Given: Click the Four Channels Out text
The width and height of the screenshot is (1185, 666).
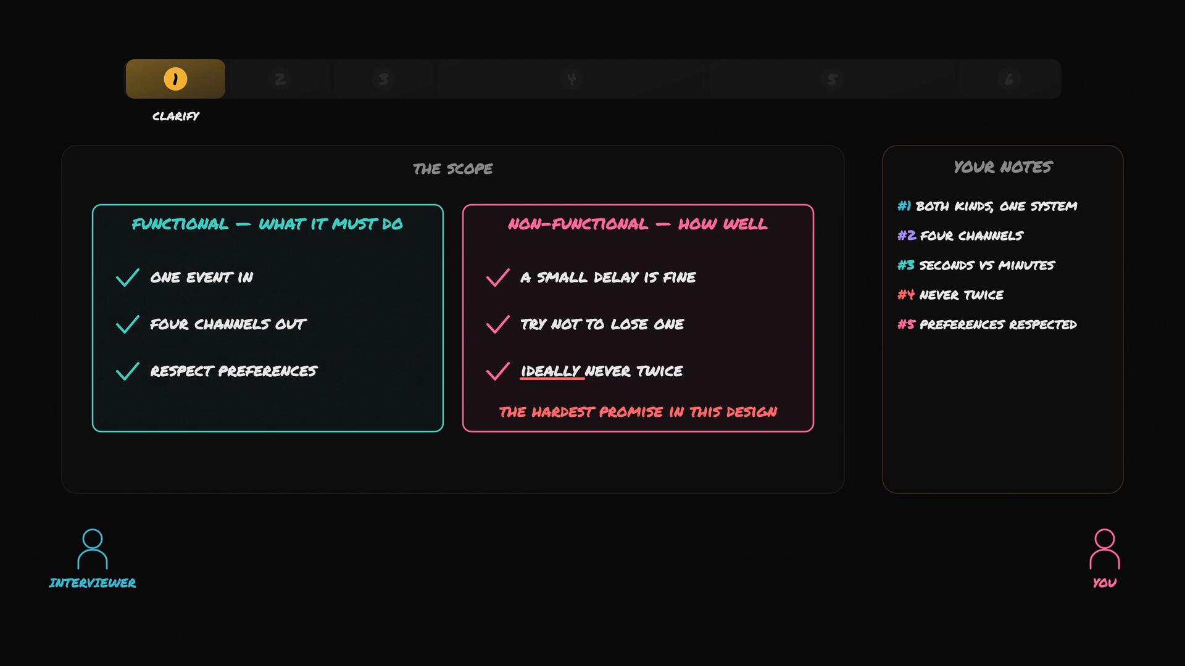Looking at the screenshot, I should pyautogui.click(x=228, y=324).
